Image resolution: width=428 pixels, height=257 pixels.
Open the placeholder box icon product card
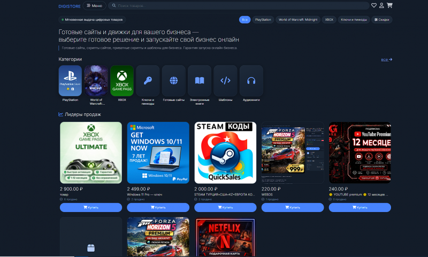tap(91, 237)
